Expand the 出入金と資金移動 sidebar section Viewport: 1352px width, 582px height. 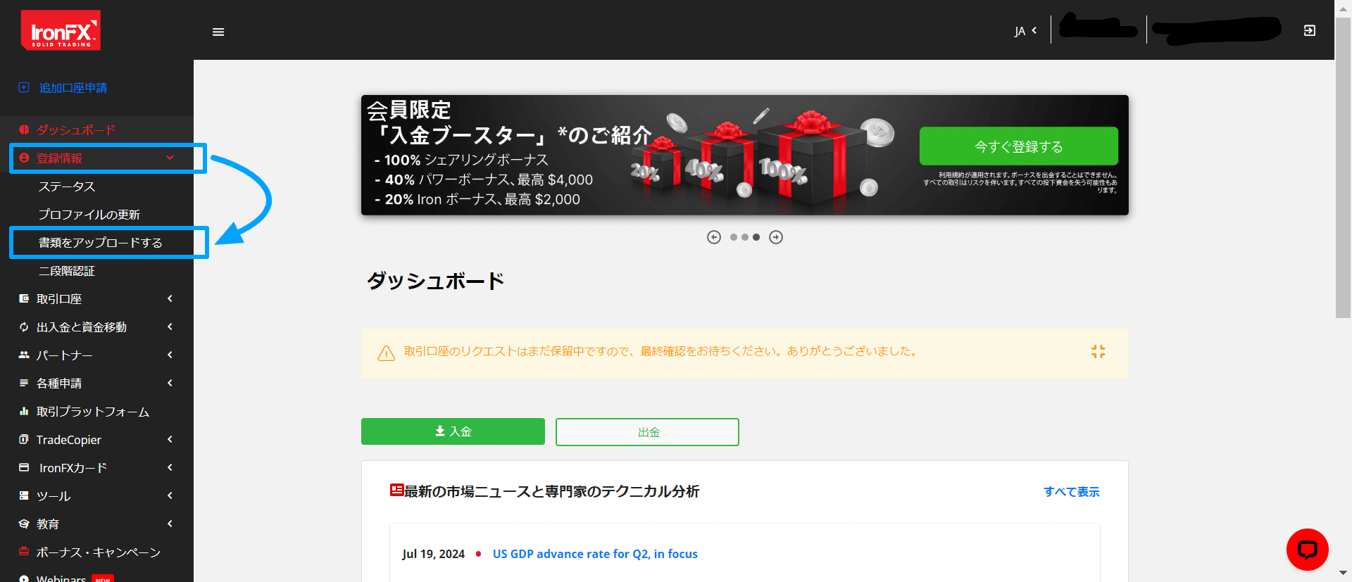[96, 327]
